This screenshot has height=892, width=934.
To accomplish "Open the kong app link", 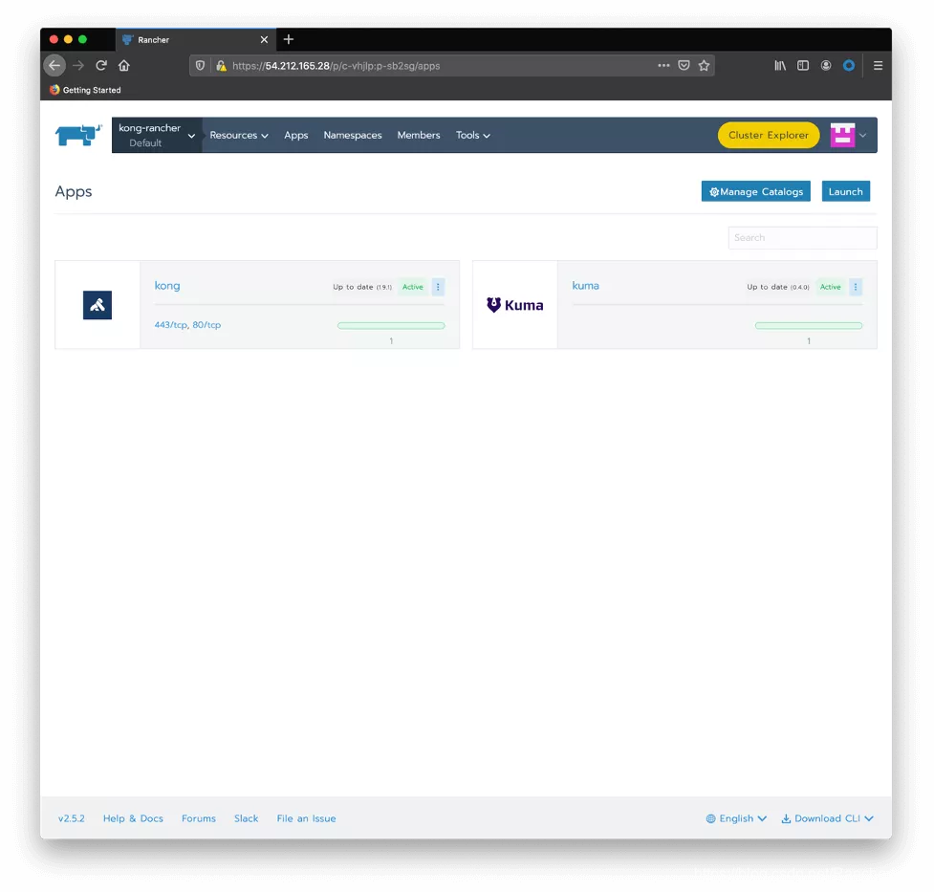I will click(167, 286).
